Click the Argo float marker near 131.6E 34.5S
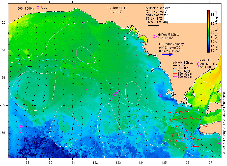Viewport: 227px width, 166px height. (x=86, y=90)
